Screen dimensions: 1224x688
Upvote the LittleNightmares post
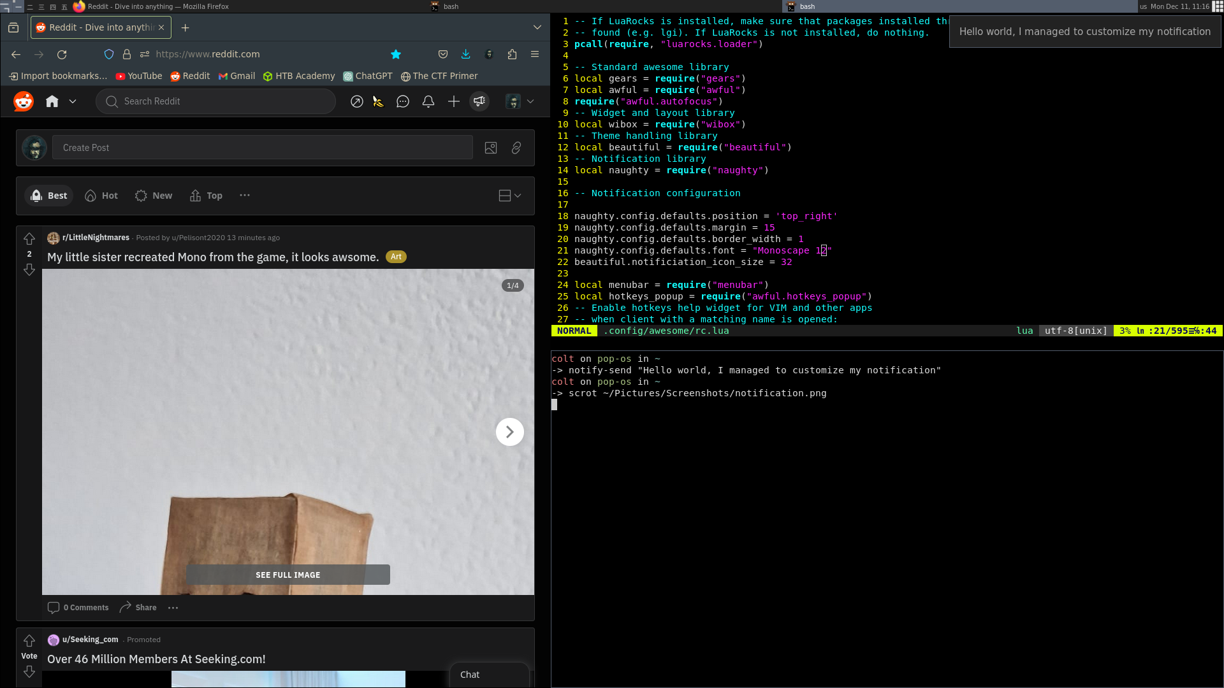pyautogui.click(x=29, y=240)
